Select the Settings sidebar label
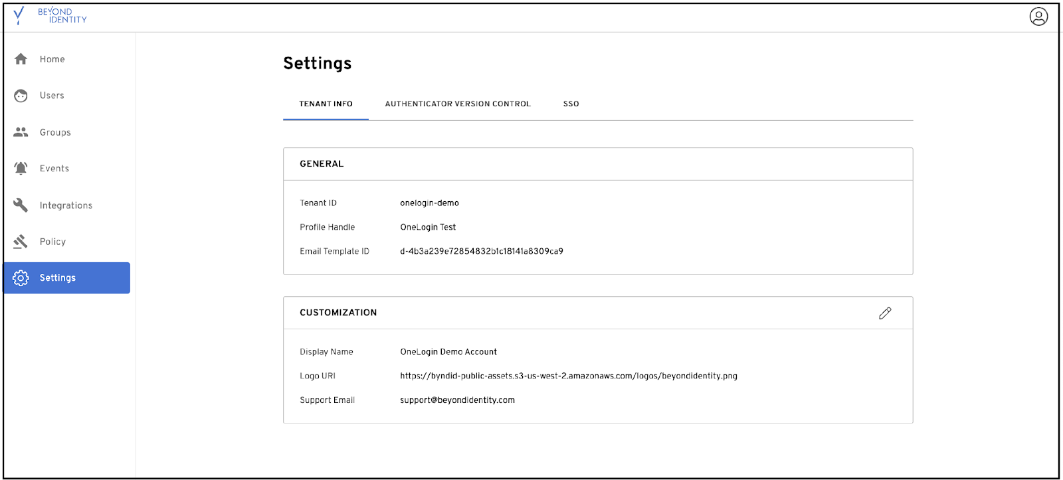1063x480 pixels. (x=58, y=278)
